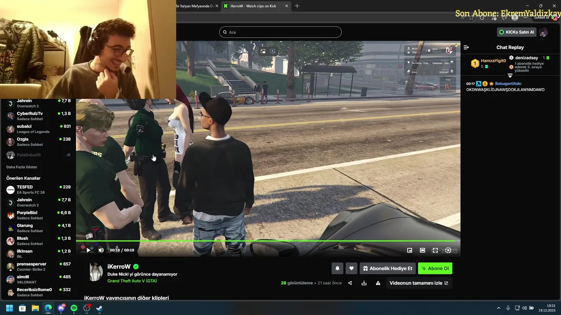Open playback settings in the video player
This screenshot has height=315, width=561.
click(448, 250)
